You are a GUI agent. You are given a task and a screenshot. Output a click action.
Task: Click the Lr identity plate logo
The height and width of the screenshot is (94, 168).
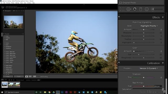pyautogui.click(x=3, y=7)
